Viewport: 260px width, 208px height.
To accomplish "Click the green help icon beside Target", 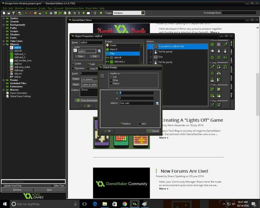I will point(101,13).
